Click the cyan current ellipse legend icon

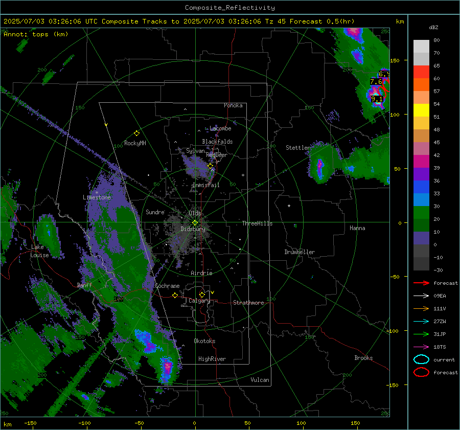tap(421, 359)
